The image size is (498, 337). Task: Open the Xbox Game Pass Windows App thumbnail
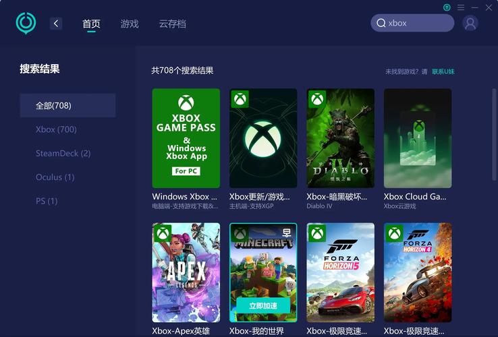pos(186,138)
